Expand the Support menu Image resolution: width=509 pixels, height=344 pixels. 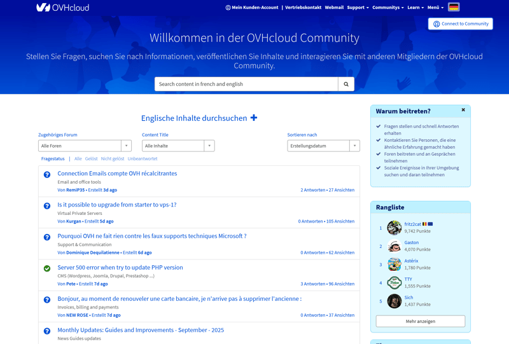pyautogui.click(x=358, y=8)
